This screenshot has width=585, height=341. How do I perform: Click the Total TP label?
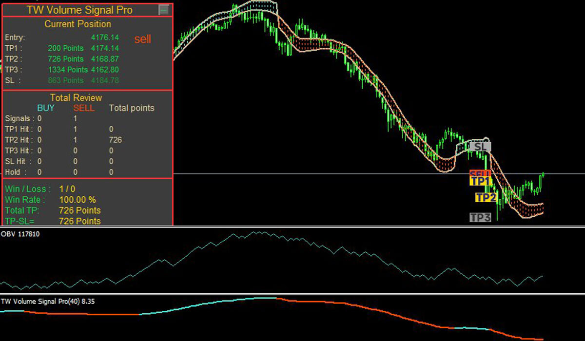(x=22, y=210)
